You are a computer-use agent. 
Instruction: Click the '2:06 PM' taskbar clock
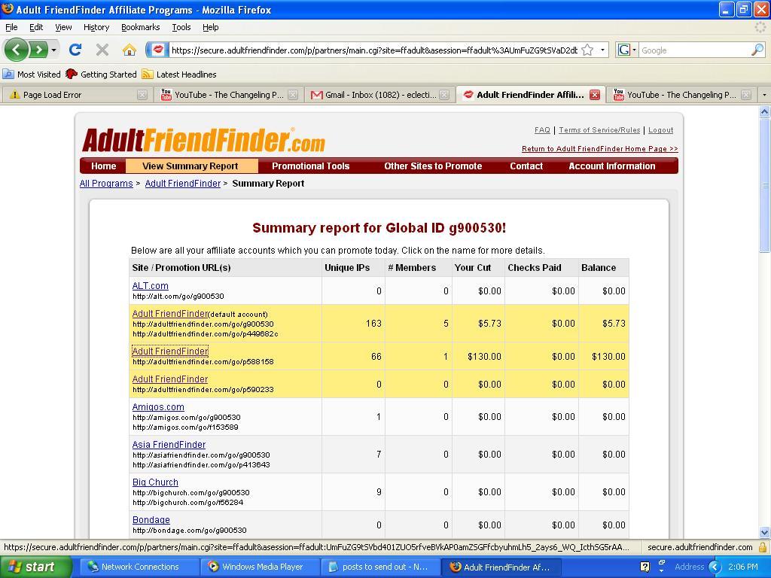(x=743, y=567)
